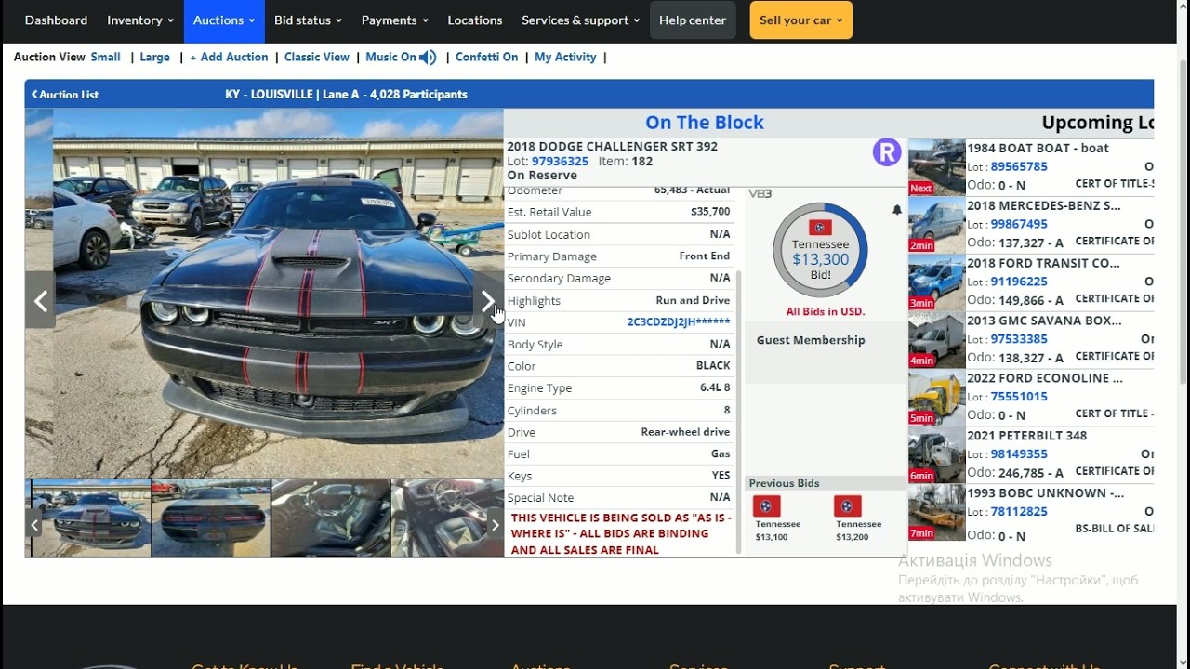Open the 2021 Peterbilt 348 thumbnail

click(936, 455)
